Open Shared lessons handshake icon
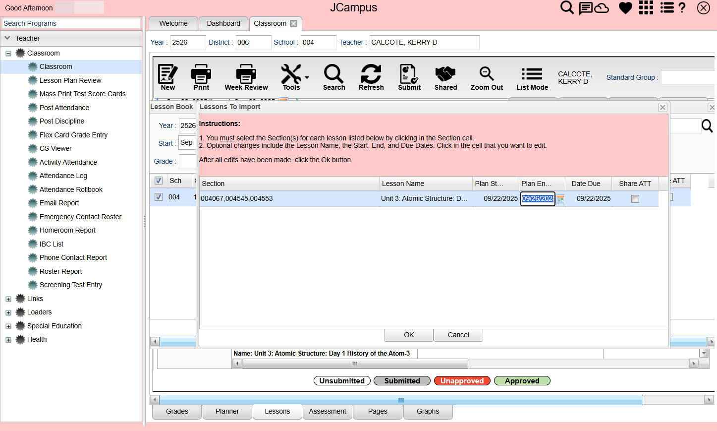The width and height of the screenshot is (717, 431). click(445, 77)
